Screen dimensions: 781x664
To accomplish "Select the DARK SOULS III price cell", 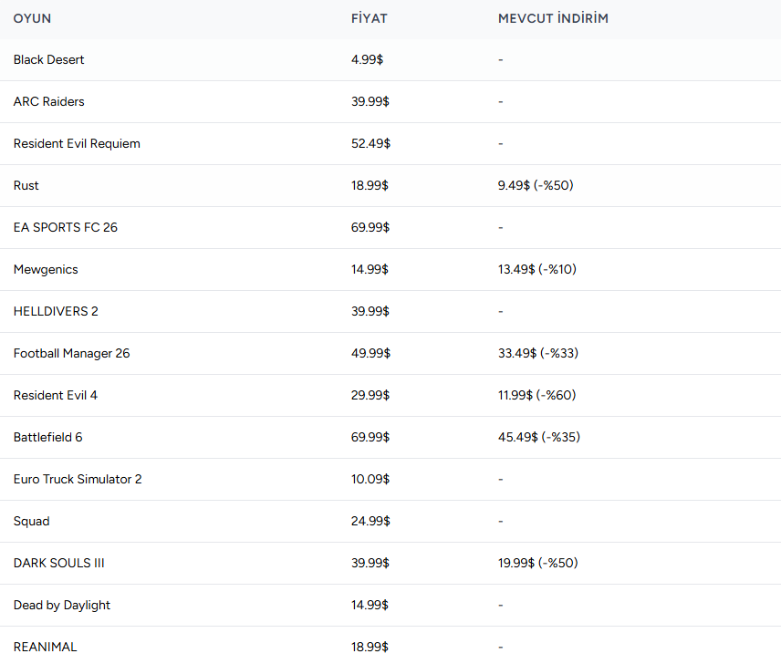I will [x=370, y=564].
